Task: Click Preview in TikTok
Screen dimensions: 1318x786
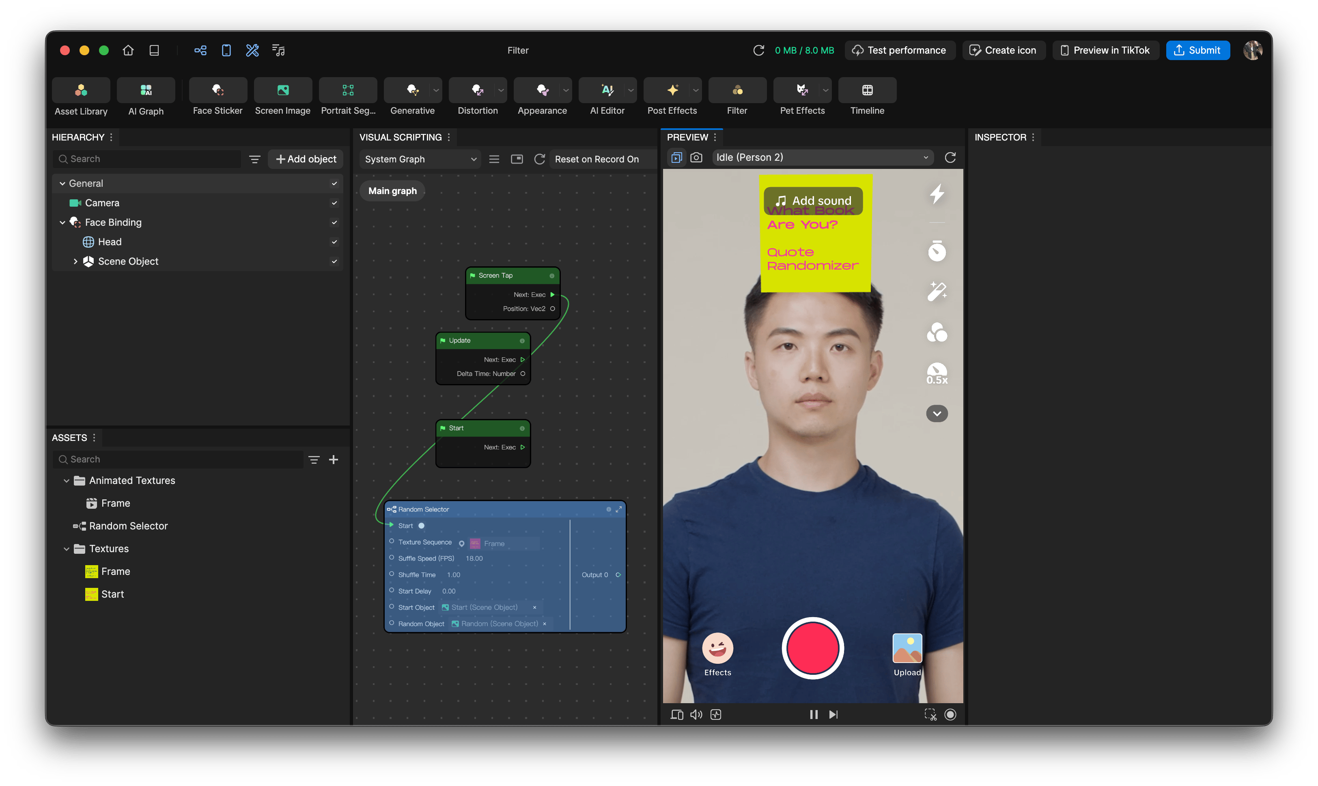Action: [1105, 50]
